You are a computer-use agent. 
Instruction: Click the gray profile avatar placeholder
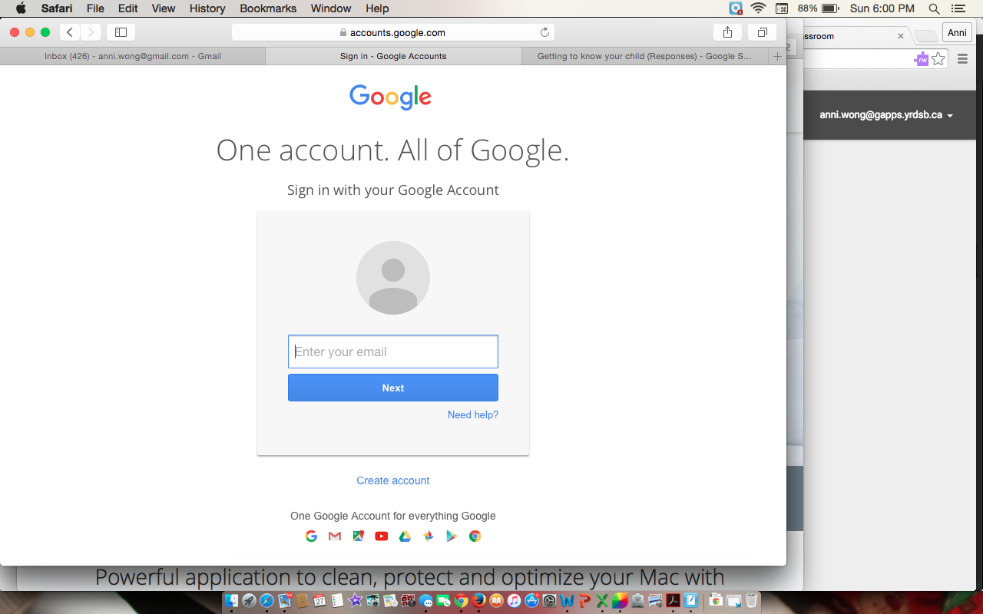(393, 278)
